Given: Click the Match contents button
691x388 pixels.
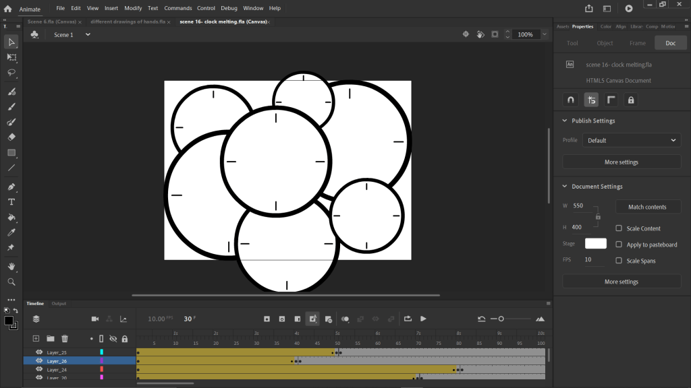Looking at the screenshot, I should 647,207.
